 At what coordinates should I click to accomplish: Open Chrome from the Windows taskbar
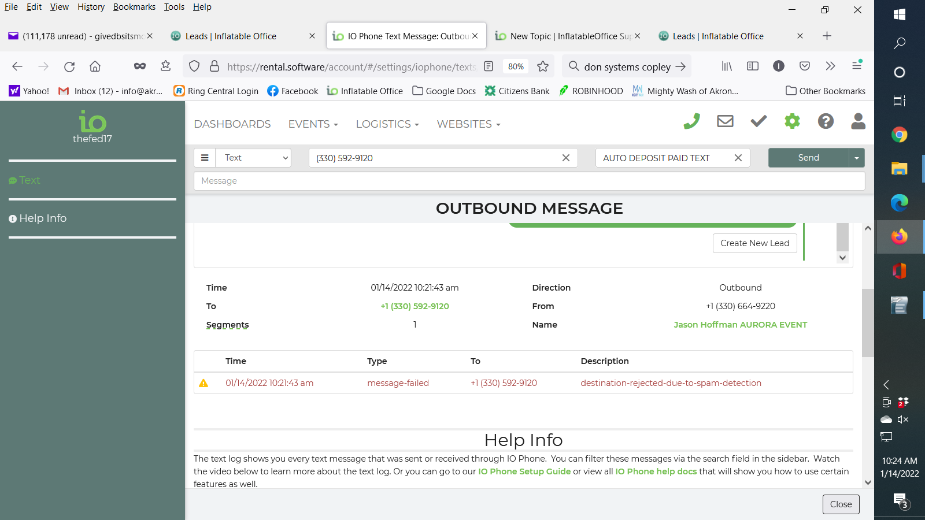coord(899,135)
